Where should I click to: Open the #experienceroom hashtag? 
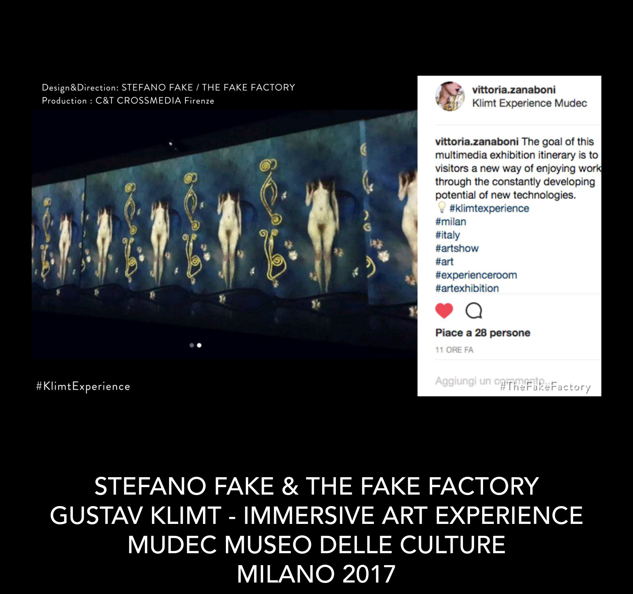click(x=476, y=275)
